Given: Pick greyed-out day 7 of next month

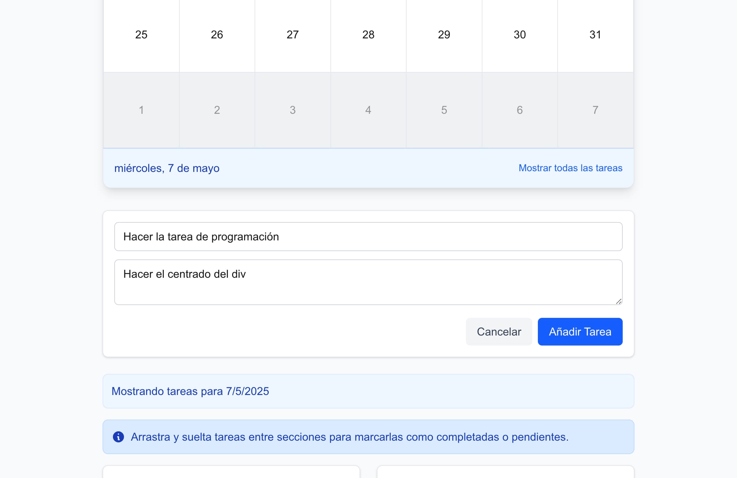Looking at the screenshot, I should 595,110.
